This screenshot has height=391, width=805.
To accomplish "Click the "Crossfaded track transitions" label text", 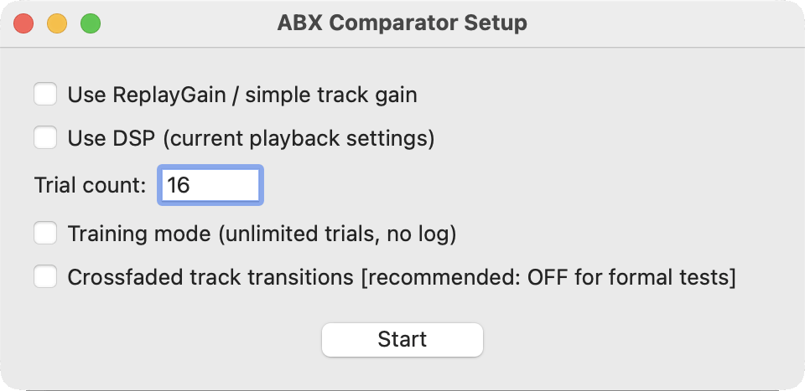I will coord(210,278).
